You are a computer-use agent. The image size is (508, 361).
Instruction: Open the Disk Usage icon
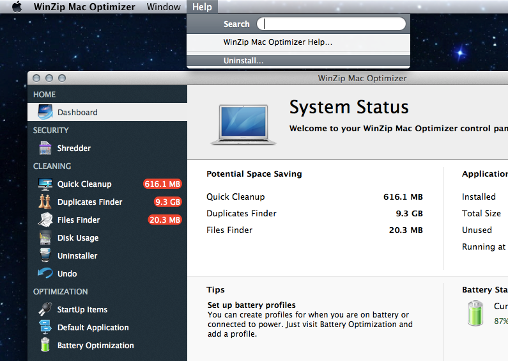point(45,237)
